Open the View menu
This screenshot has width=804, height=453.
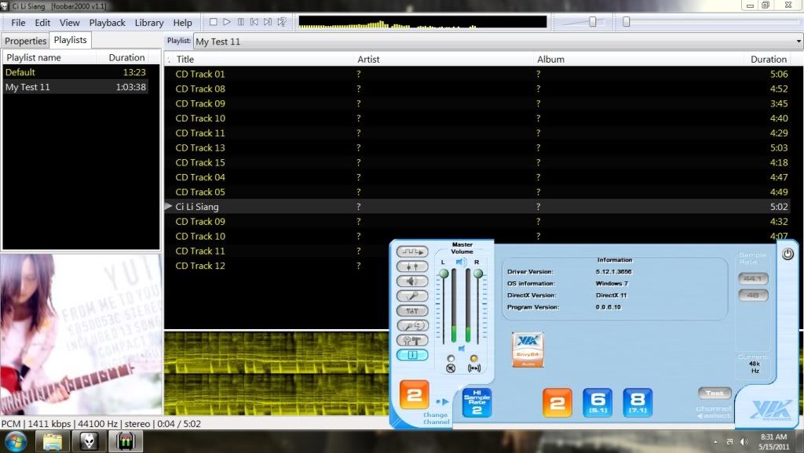(69, 23)
